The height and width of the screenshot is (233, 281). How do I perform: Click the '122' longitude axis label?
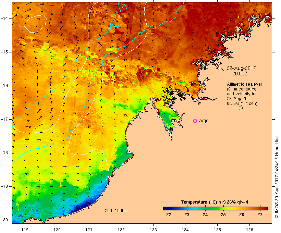pos(121,230)
